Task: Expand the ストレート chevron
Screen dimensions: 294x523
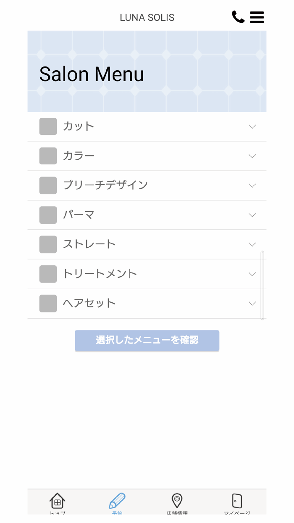Action: 252,245
